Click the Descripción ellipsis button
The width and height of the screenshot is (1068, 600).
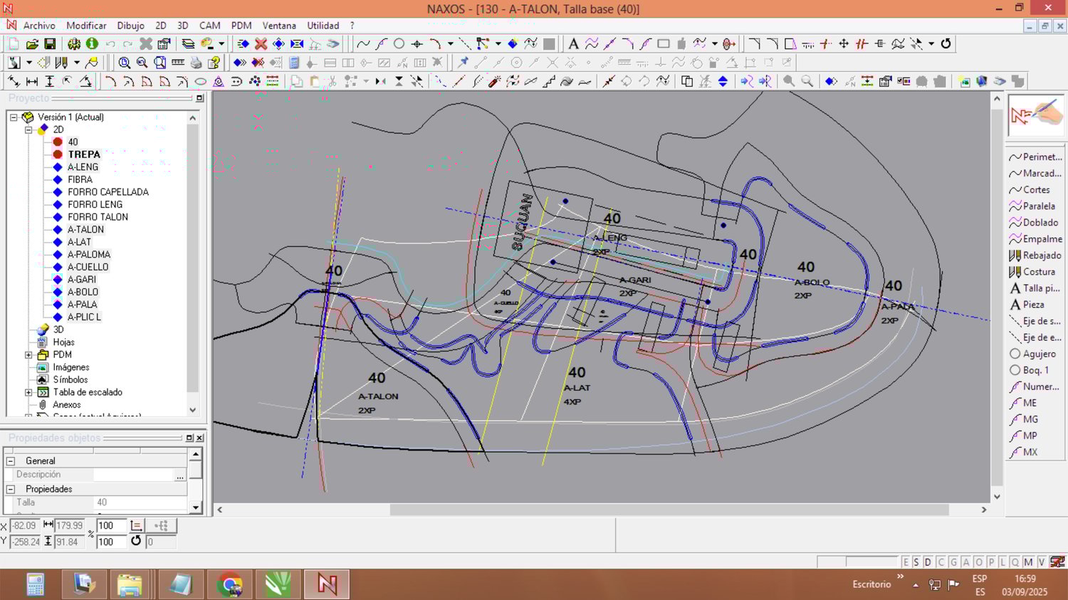(179, 475)
